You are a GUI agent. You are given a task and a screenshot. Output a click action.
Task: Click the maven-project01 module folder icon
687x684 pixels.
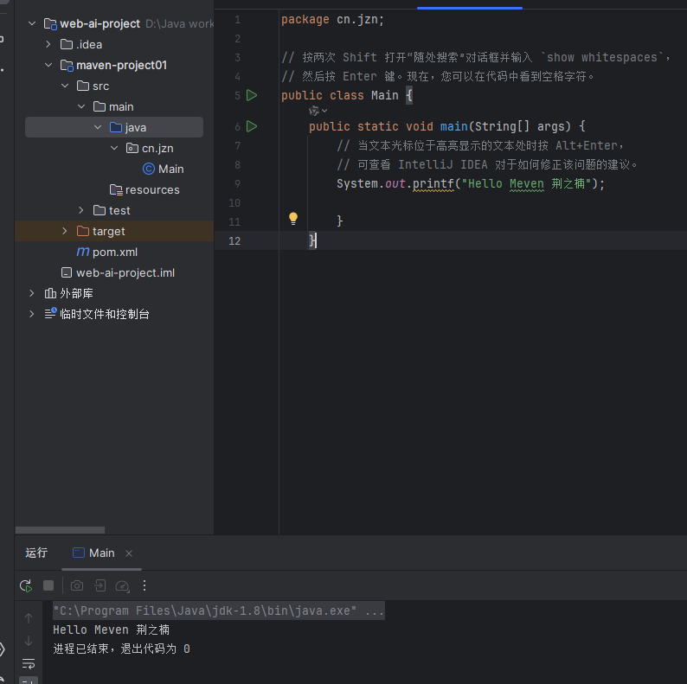click(x=67, y=65)
